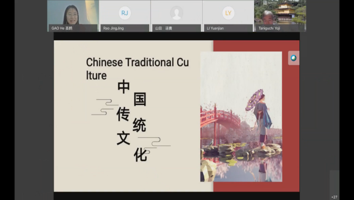Select GAO He's video thumbnail
This screenshot has height=200, width=354.
click(x=73, y=16)
